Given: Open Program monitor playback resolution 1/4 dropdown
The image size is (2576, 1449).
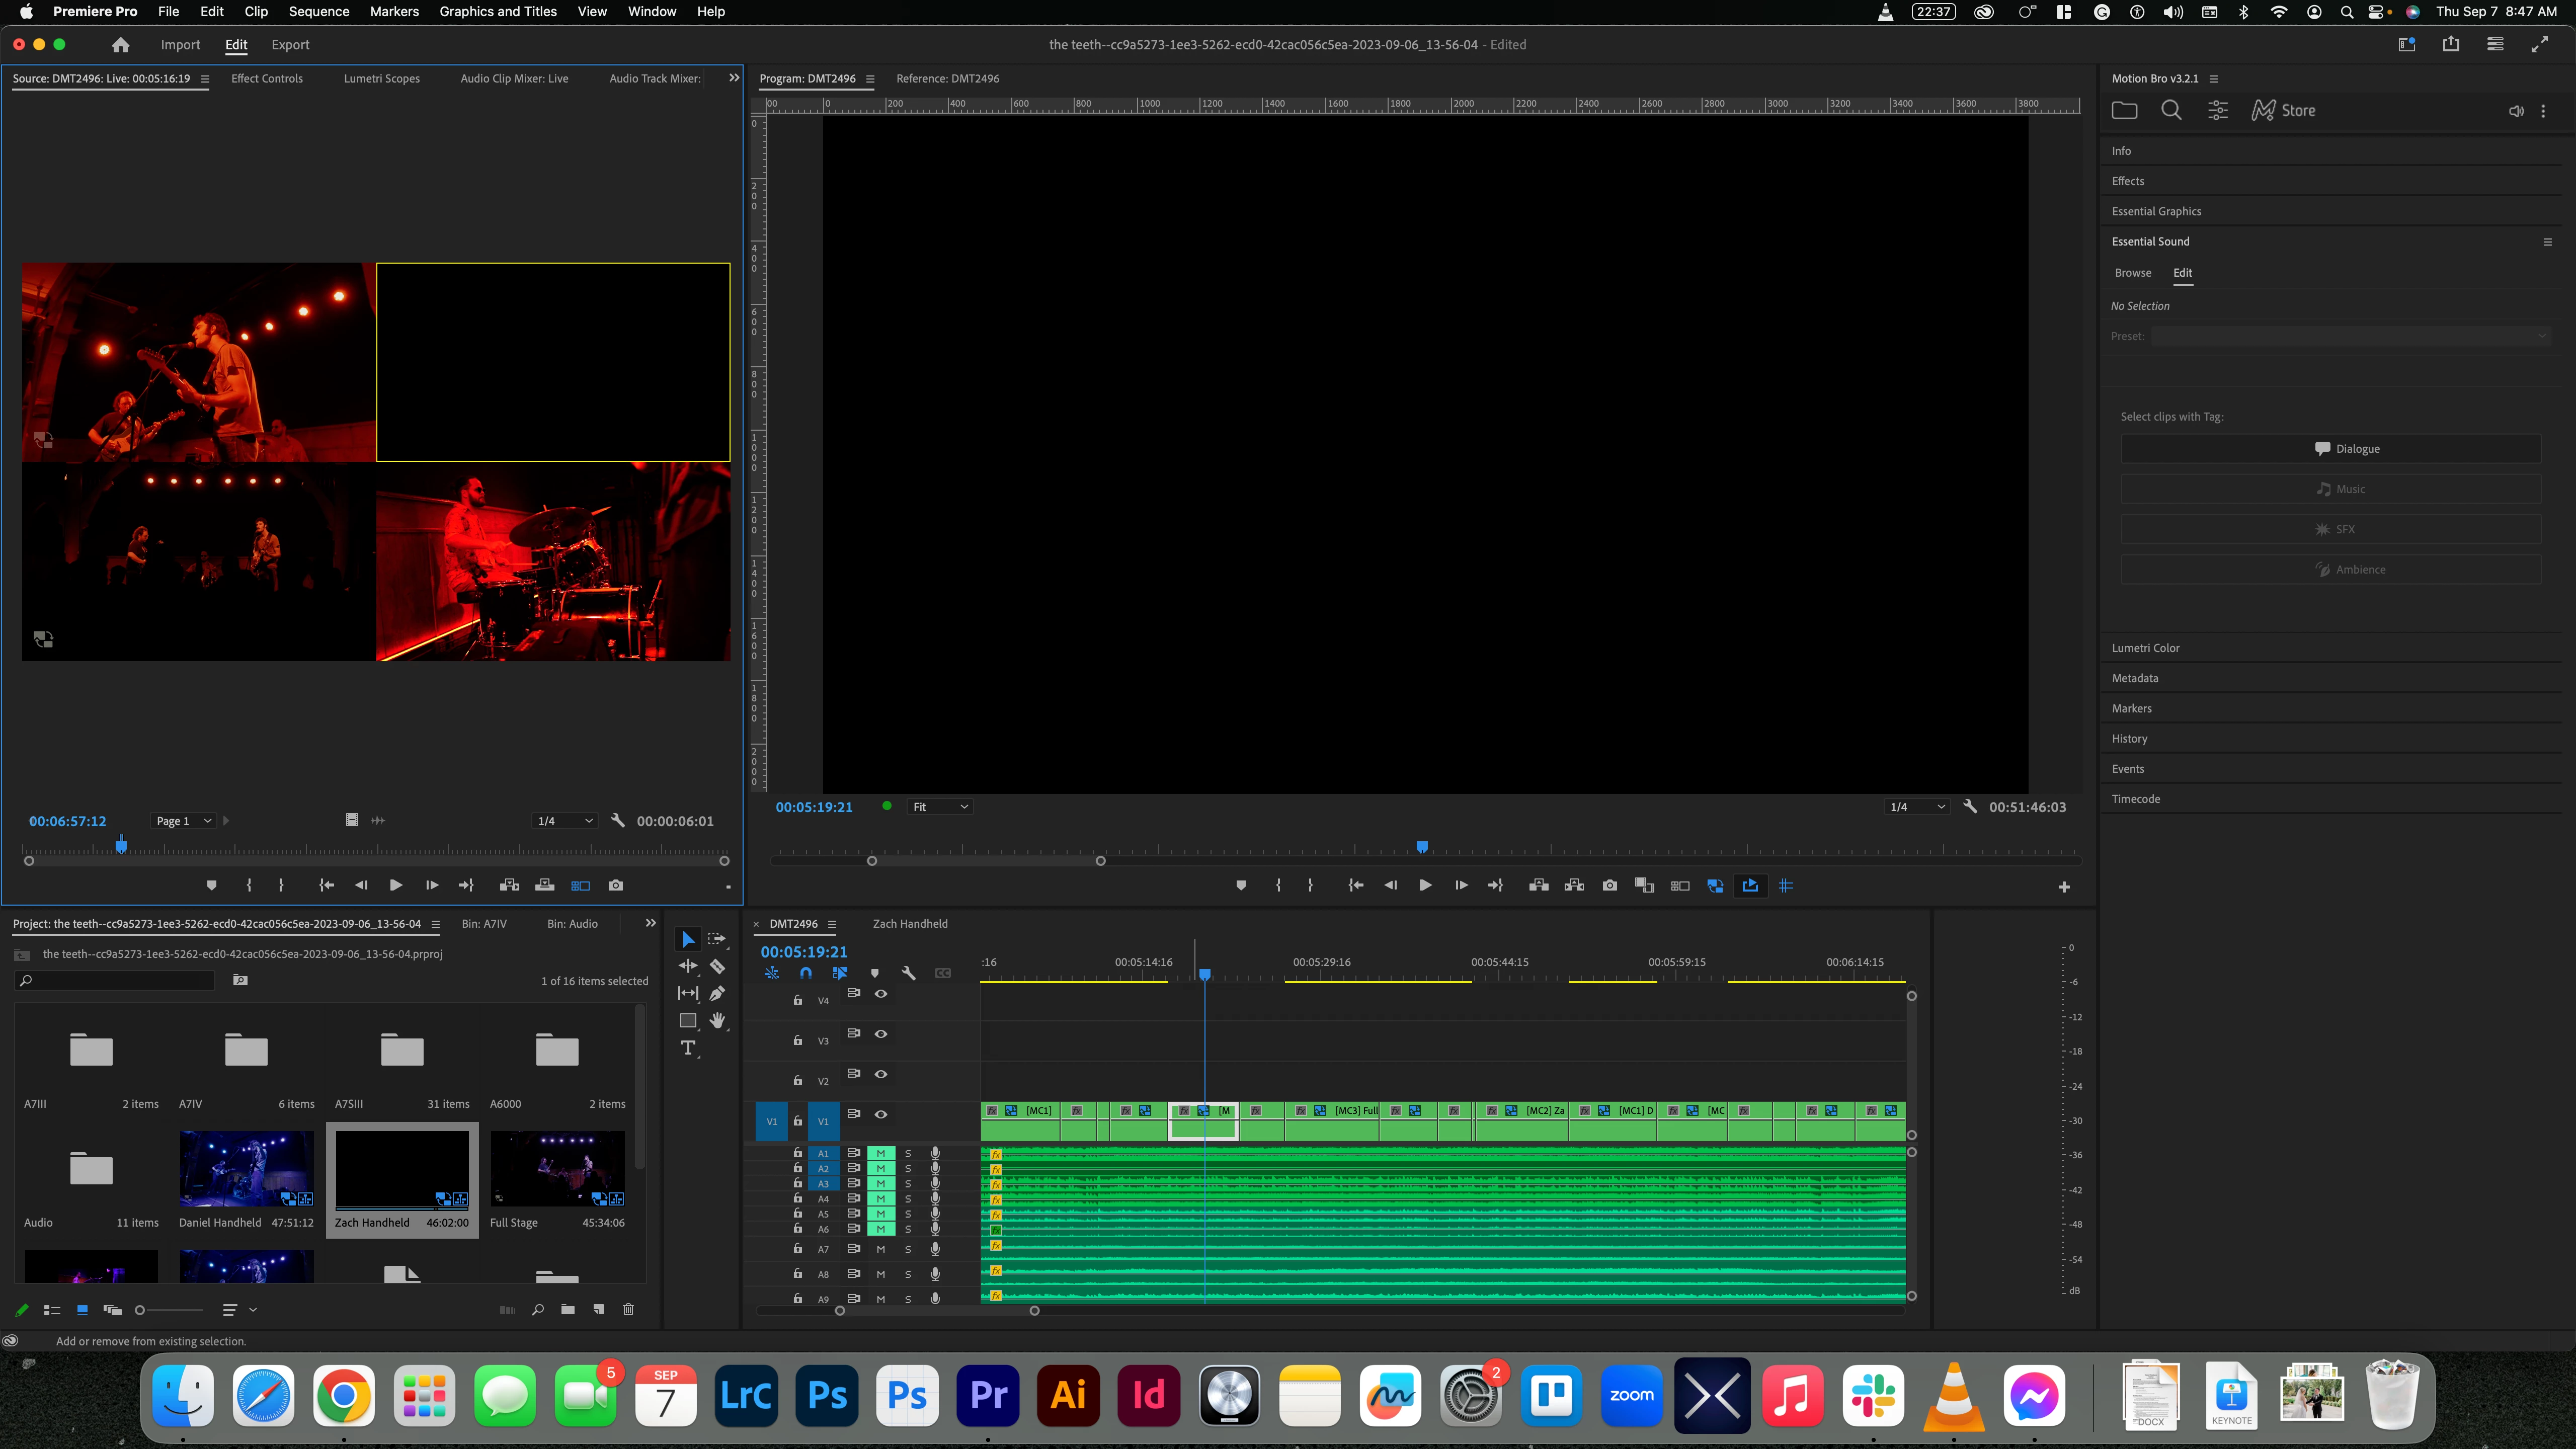Looking at the screenshot, I should [x=1917, y=807].
